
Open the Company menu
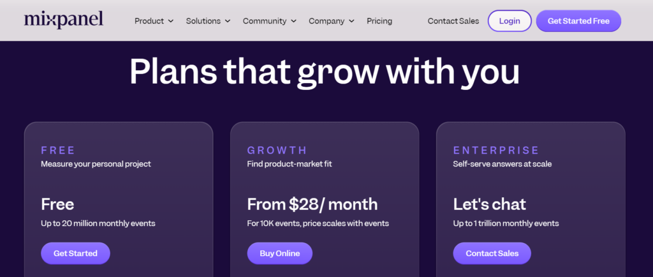click(326, 21)
